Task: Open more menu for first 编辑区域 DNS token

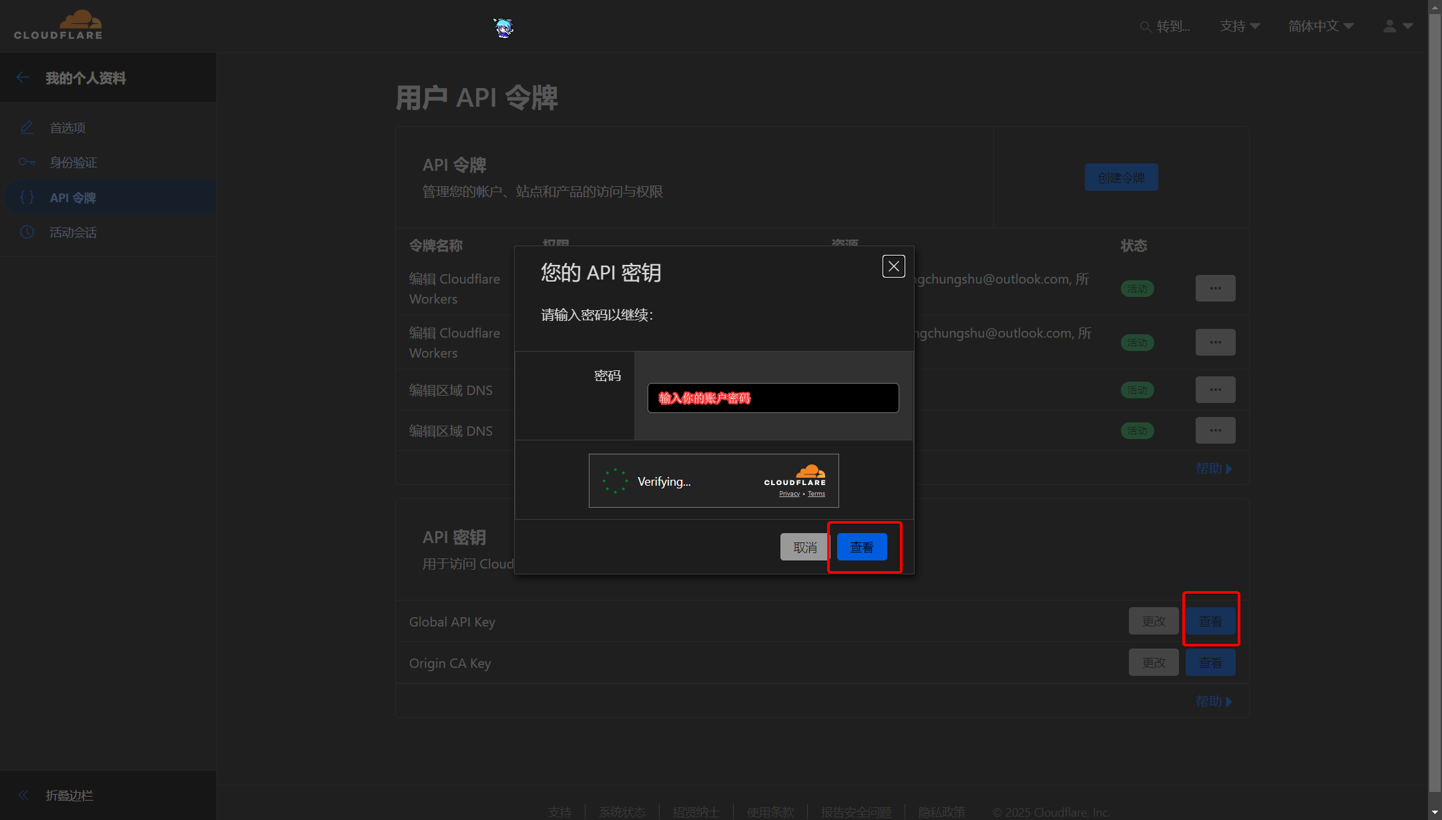Action: pos(1215,390)
